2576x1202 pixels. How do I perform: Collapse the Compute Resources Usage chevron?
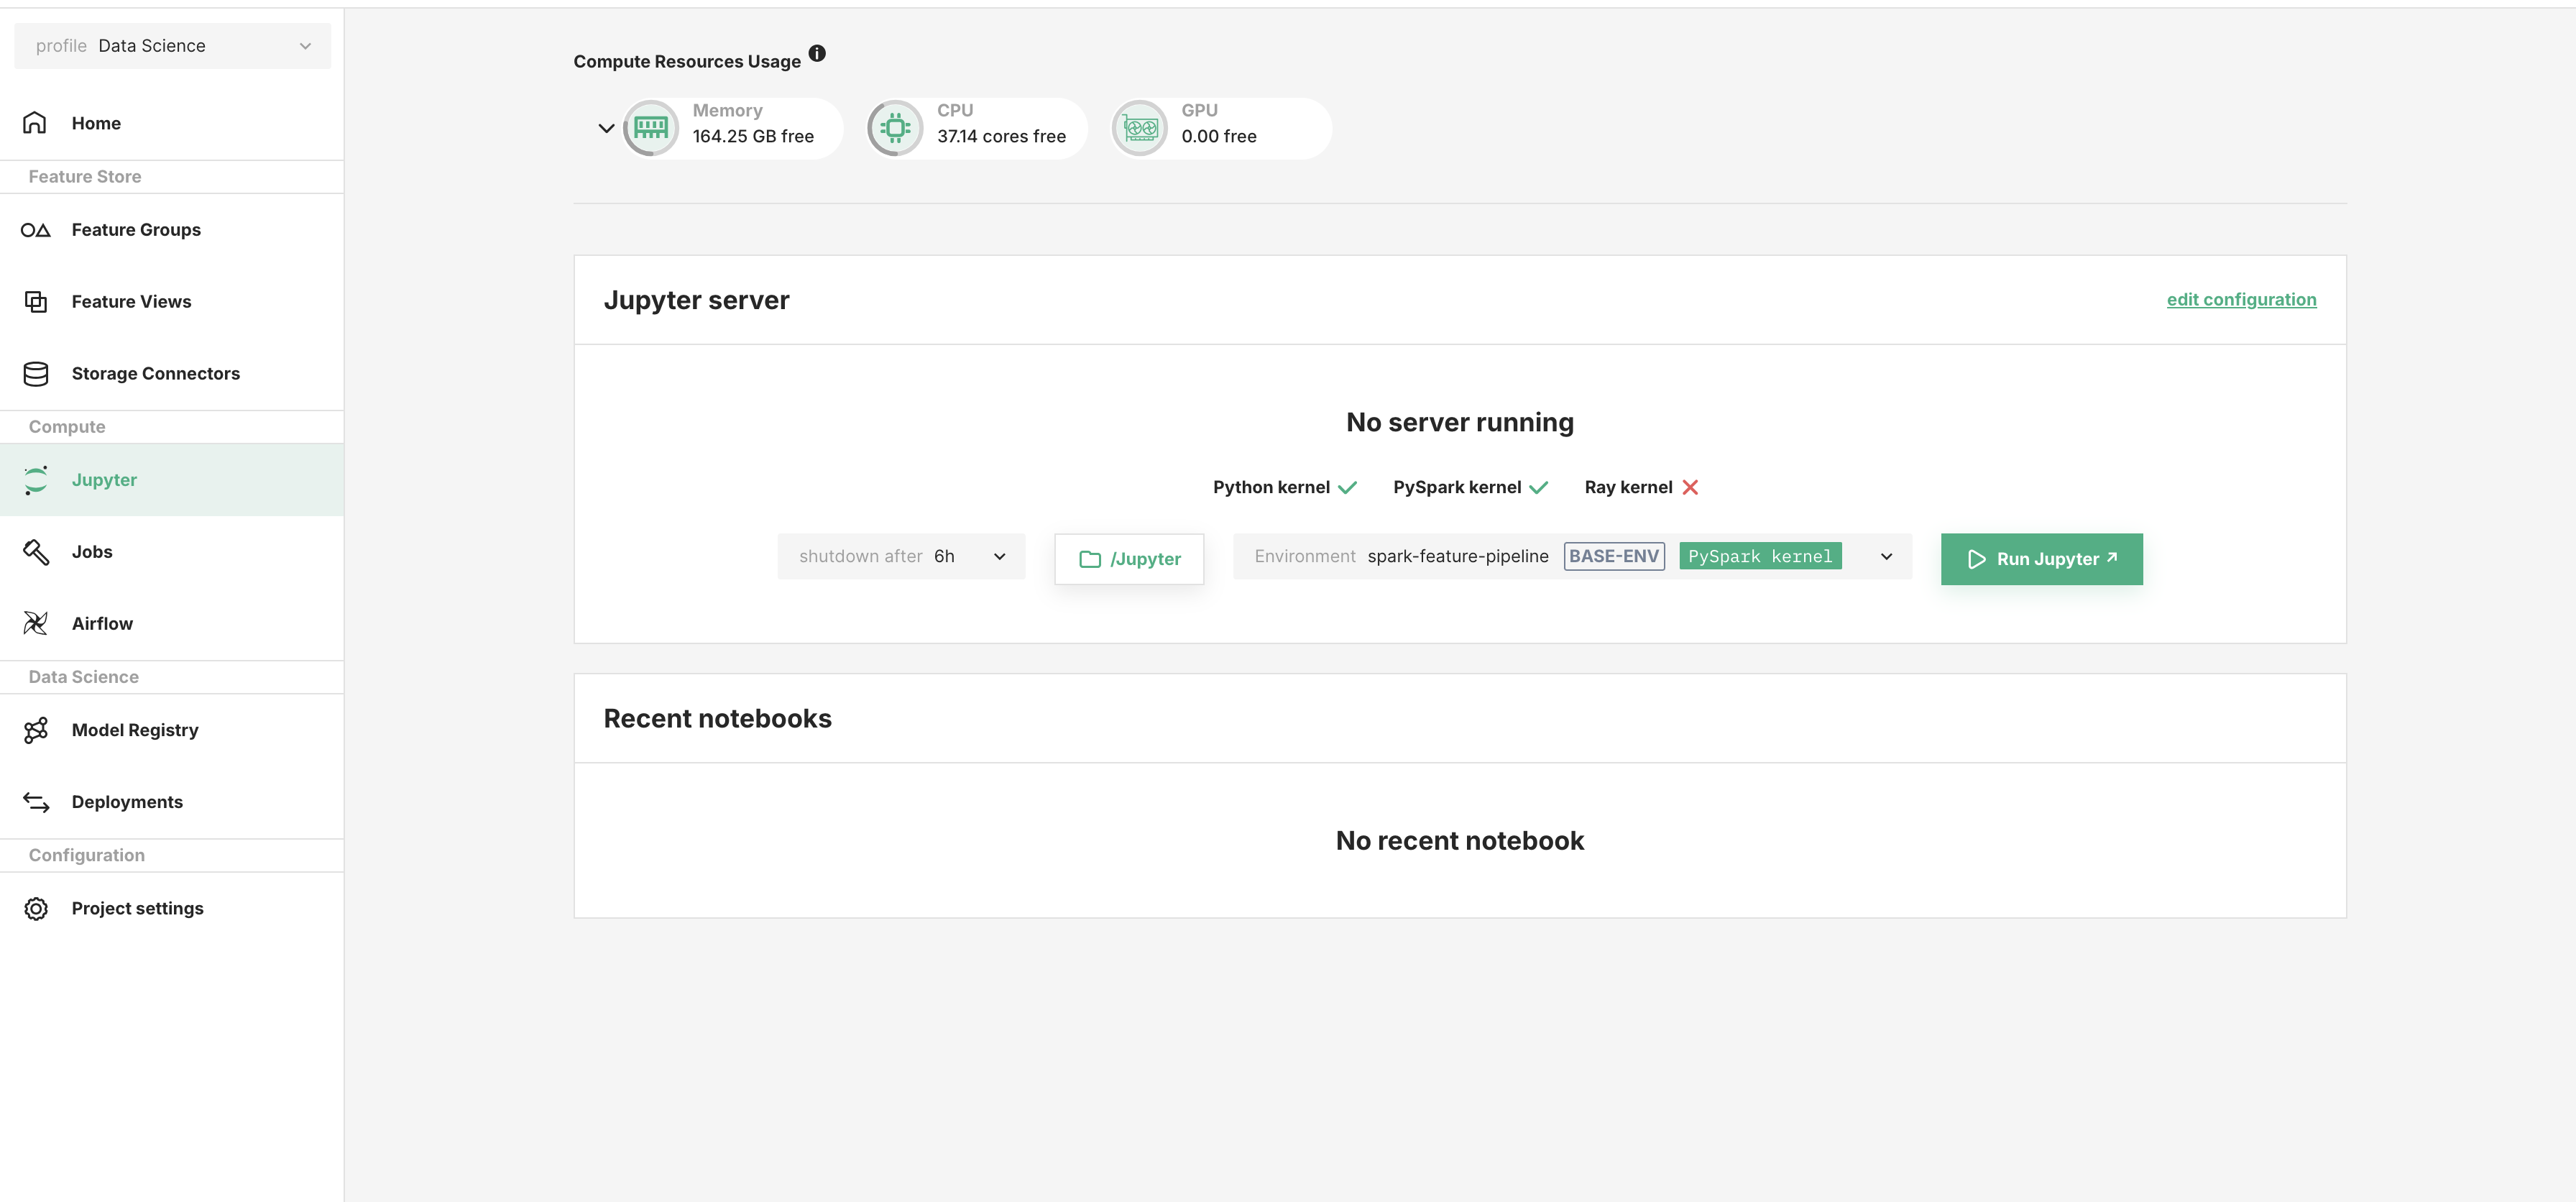[606, 128]
